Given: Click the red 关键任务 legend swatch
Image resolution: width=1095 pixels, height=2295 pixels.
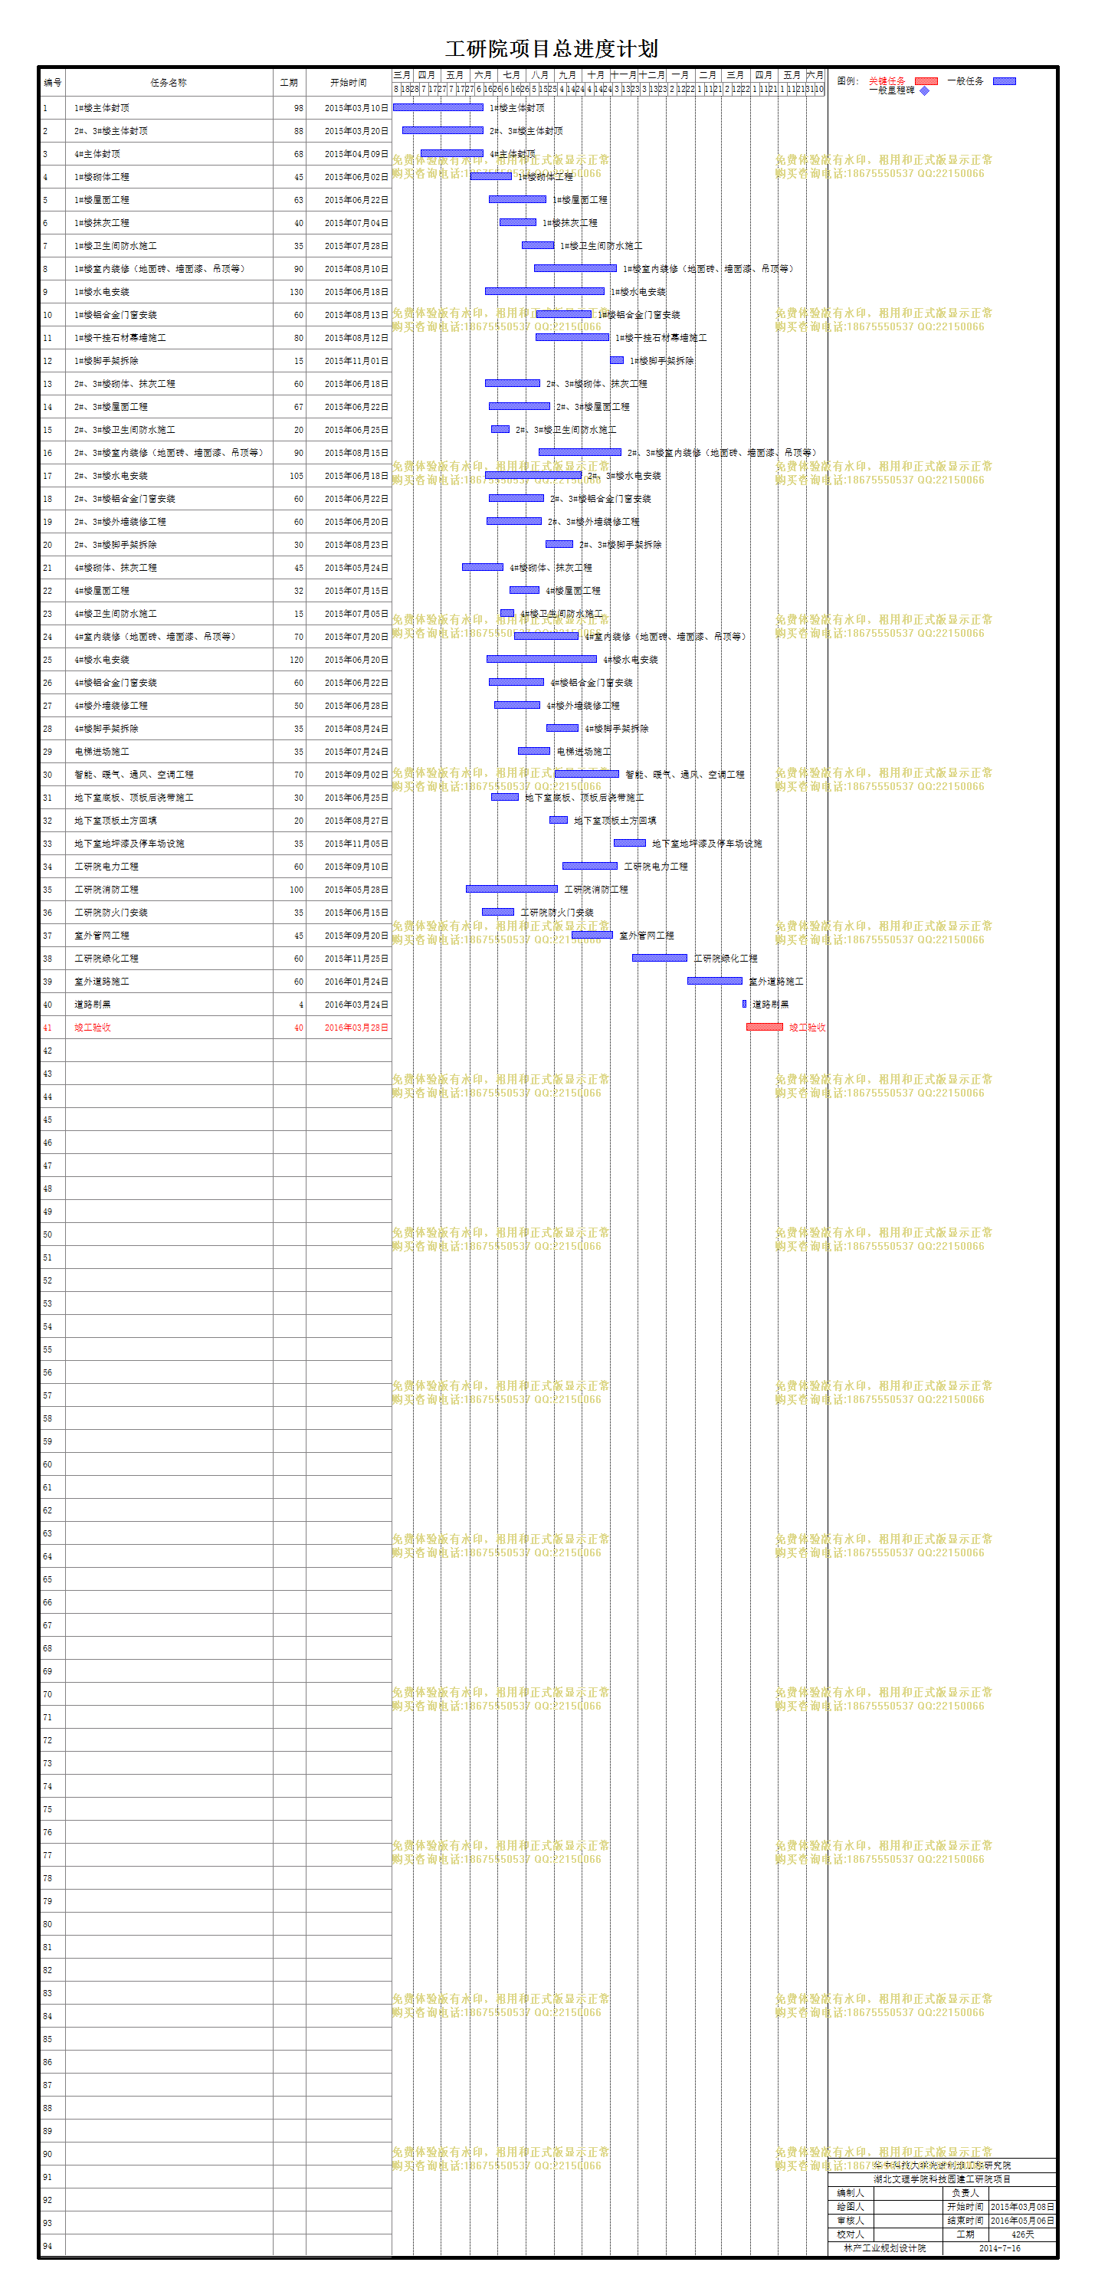Looking at the screenshot, I should coord(926,81).
